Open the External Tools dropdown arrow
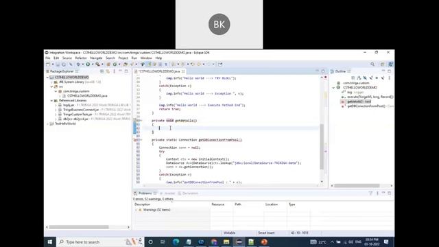Viewport: 439px width, 247px height. tap(102, 64)
